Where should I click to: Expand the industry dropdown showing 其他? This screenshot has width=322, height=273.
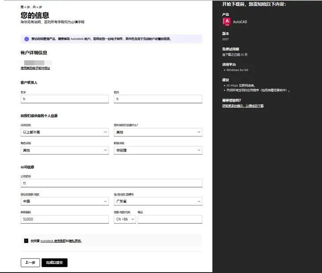pyautogui.click(x=158, y=132)
